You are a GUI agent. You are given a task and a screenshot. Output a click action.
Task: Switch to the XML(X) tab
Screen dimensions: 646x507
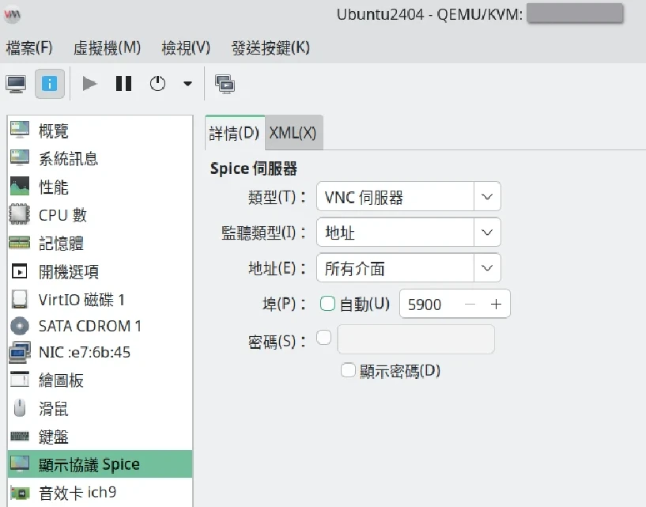pos(293,133)
